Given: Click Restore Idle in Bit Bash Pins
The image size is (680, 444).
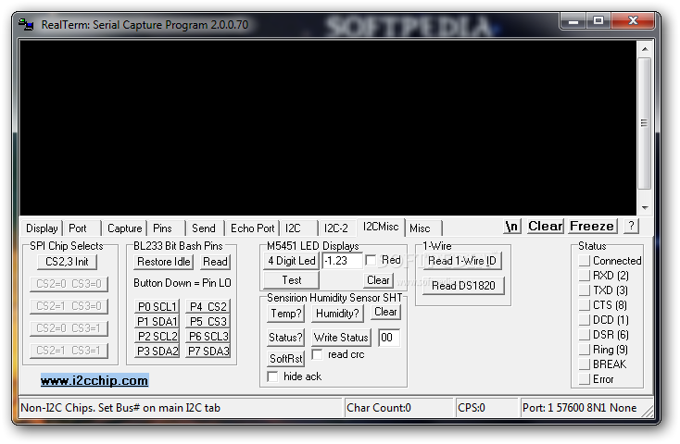Looking at the screenshot, I should click(163, 262).
